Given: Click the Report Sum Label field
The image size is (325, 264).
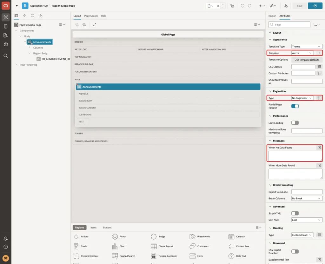Looking at the screenshot, I should pos(307,192).
